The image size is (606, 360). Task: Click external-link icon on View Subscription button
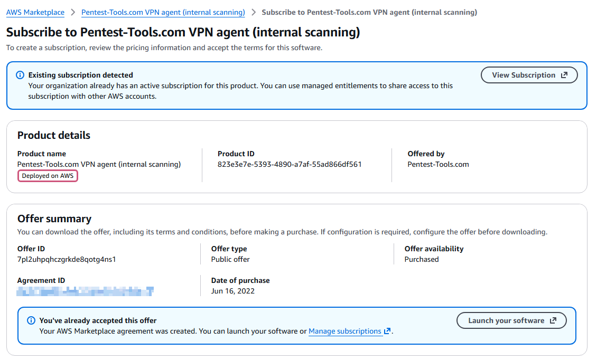click(x=564, y=75)
